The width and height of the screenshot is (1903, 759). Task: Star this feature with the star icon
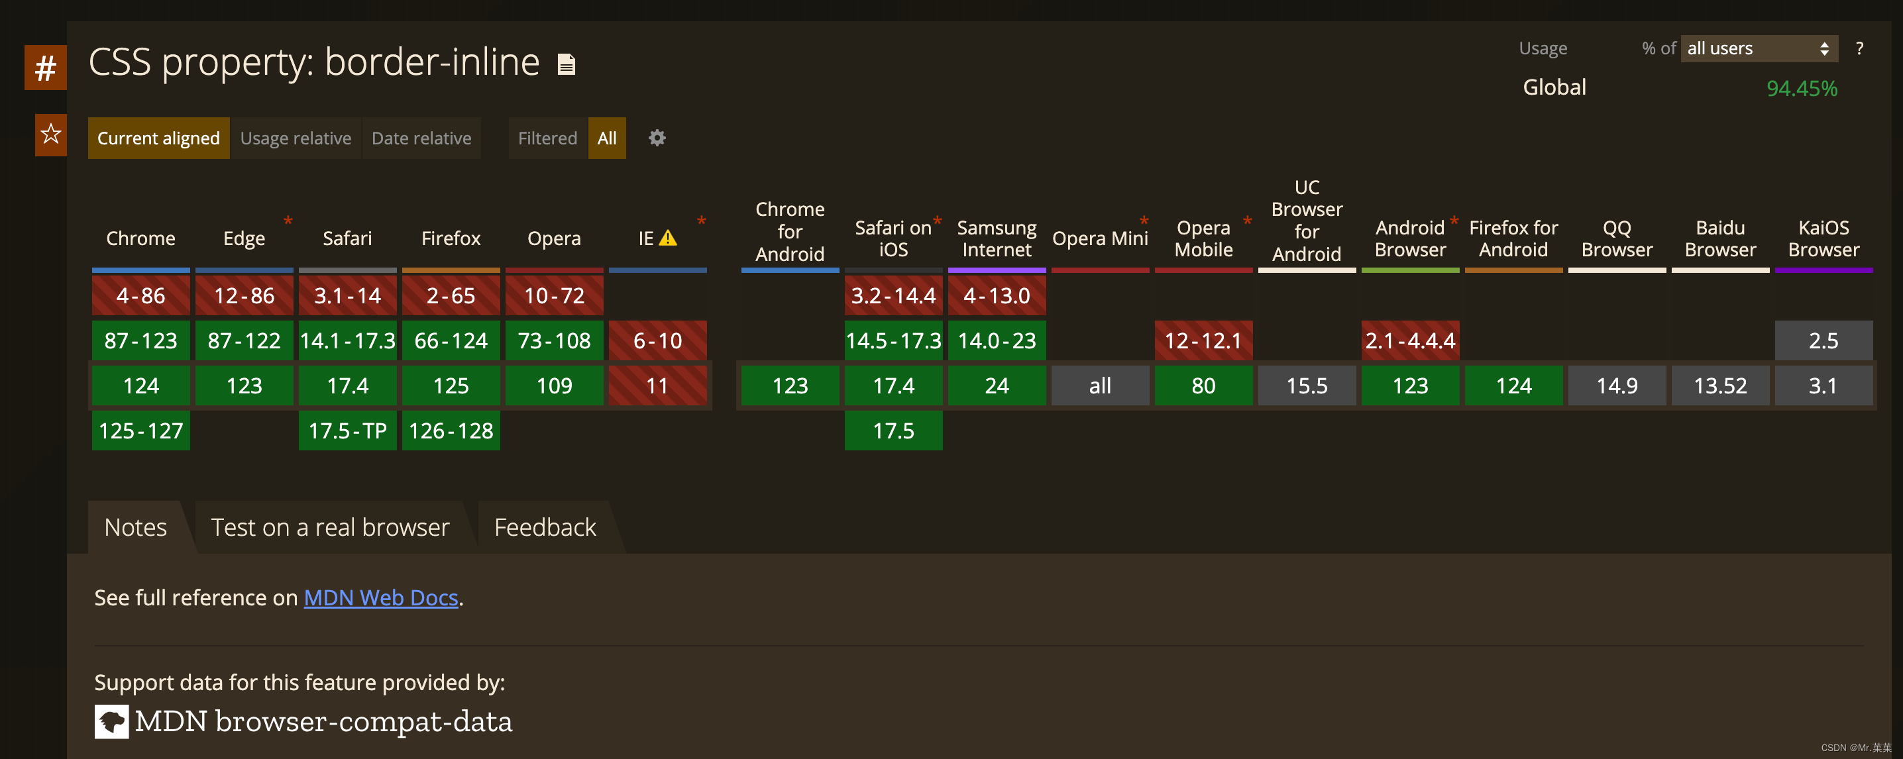coord(50,134)
